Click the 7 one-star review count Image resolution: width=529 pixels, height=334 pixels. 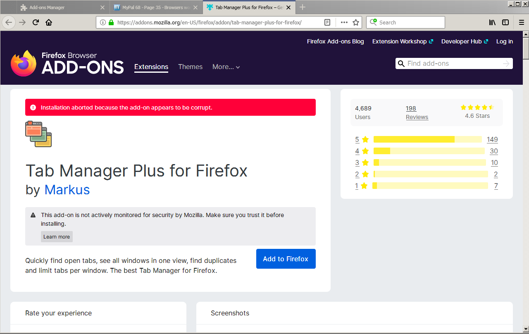pos(496,186)
